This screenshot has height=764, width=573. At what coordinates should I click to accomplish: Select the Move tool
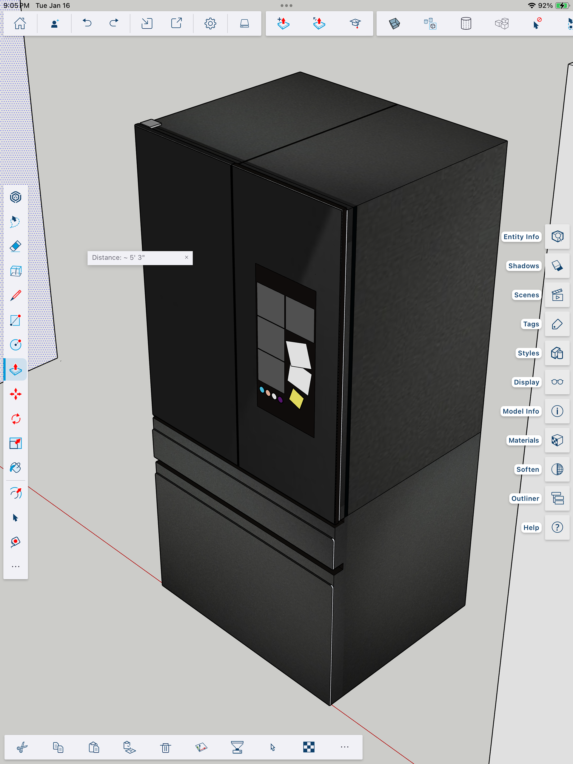[16, 394]
